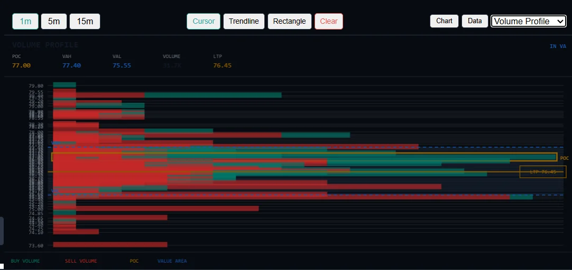The width and height of the screenshot is (572, 270).
Task: Click the VOLUME stat label
Action: click(171, 56)
